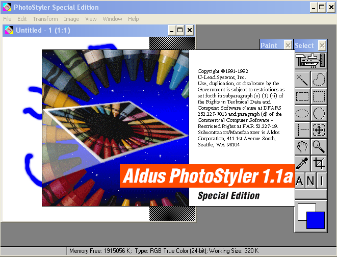Select the Magic Wand tool
This screenshot has height=257, width=337.
[x=303, y=80]
